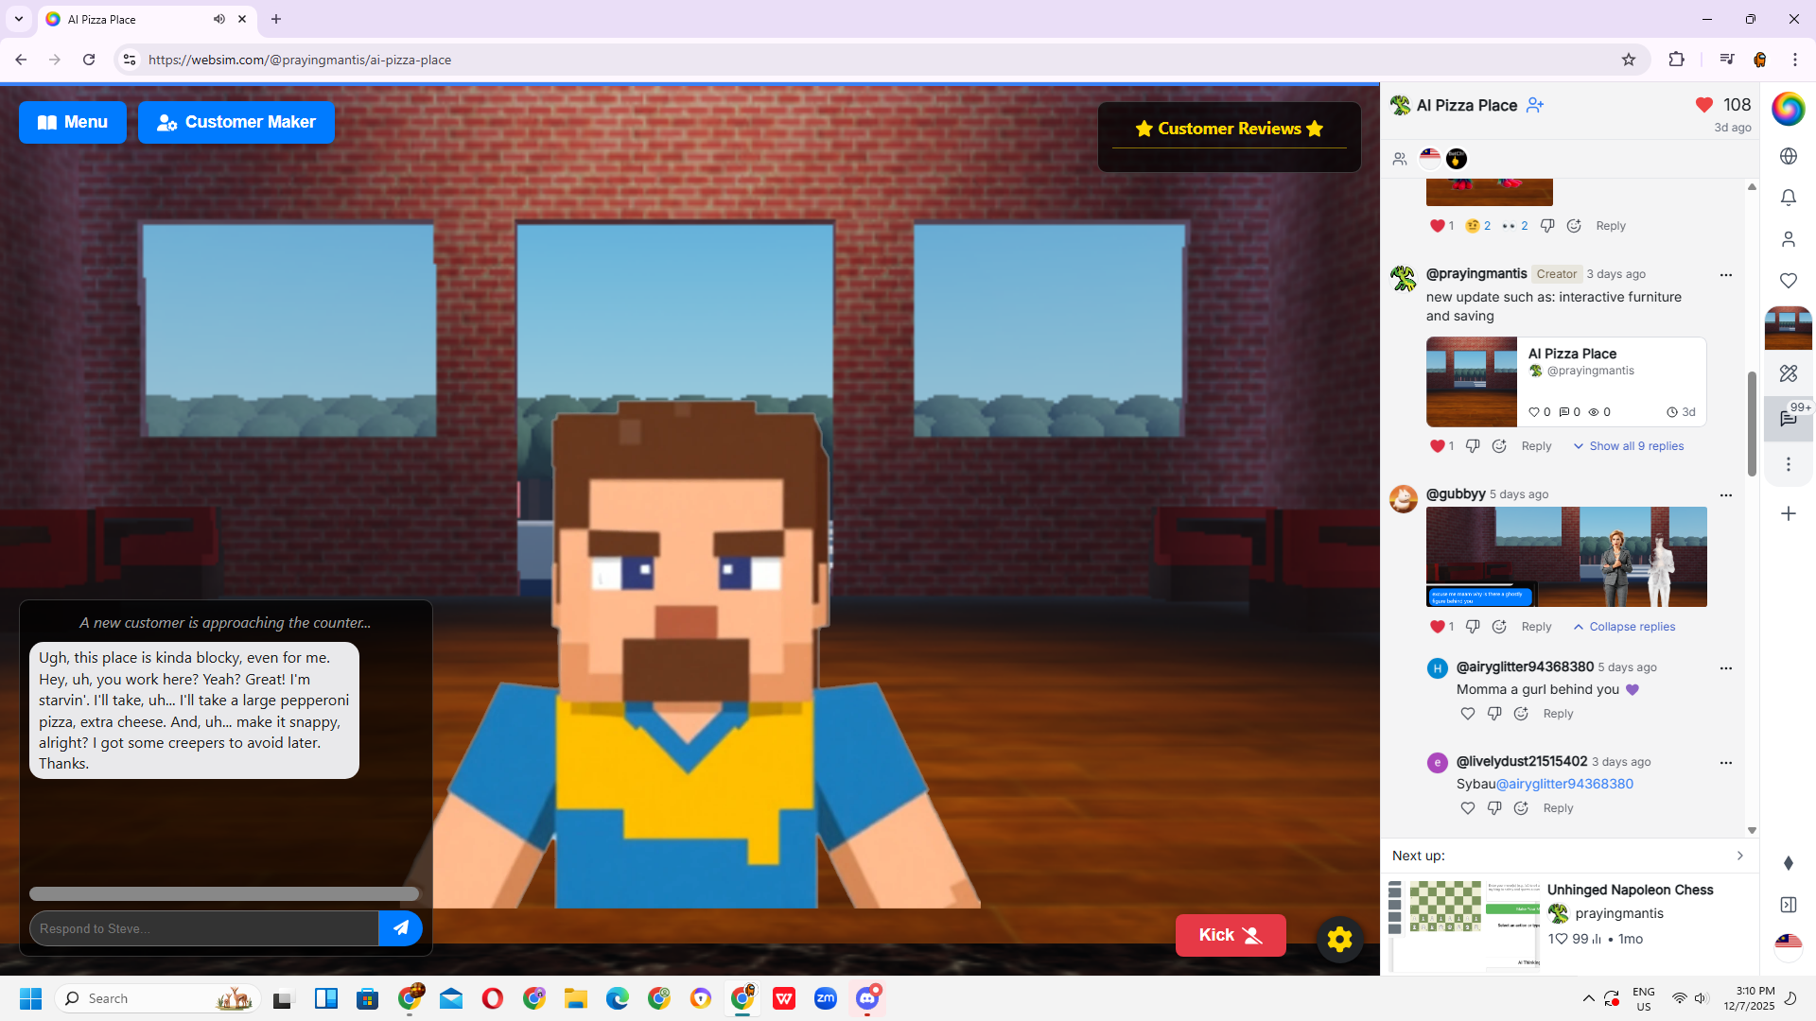Kick the current customer

tap(1230, 935)
